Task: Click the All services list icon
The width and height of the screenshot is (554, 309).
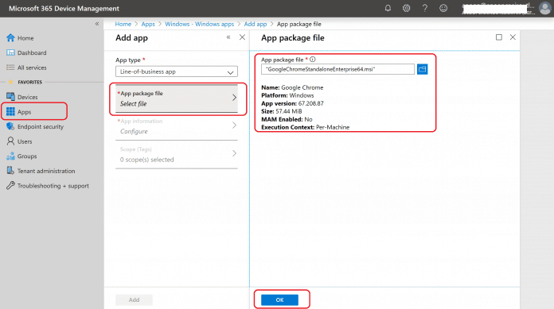Action: pos(10,68)
